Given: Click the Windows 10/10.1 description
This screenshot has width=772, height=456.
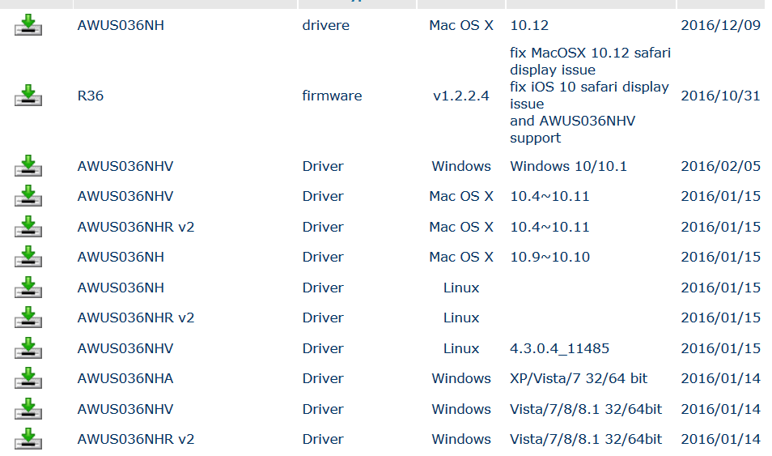Looking at the screenshot, I should (568, 166).
